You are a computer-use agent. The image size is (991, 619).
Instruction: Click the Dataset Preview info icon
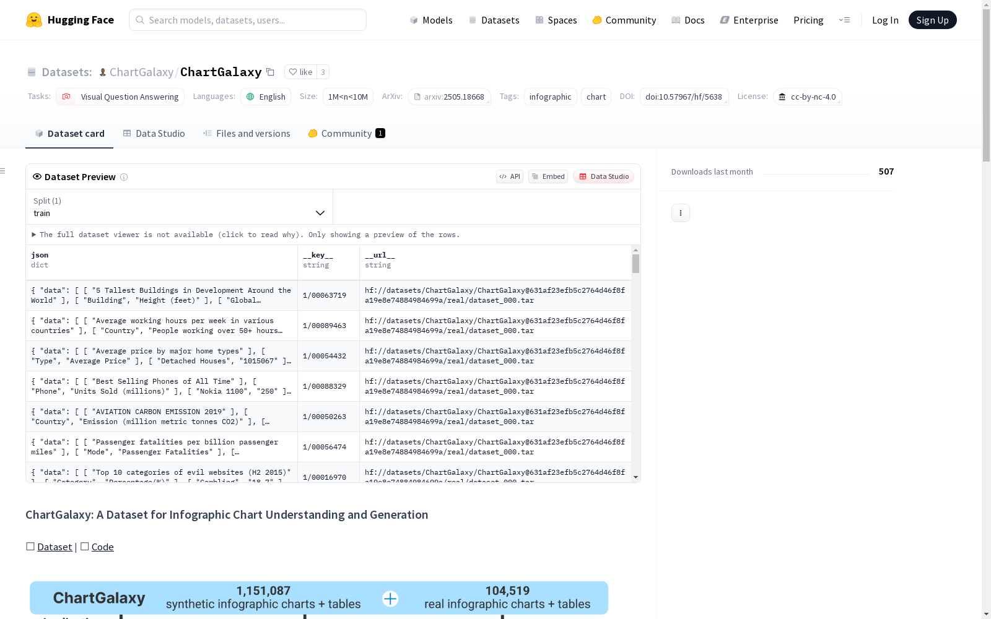[x=124, y=177]
